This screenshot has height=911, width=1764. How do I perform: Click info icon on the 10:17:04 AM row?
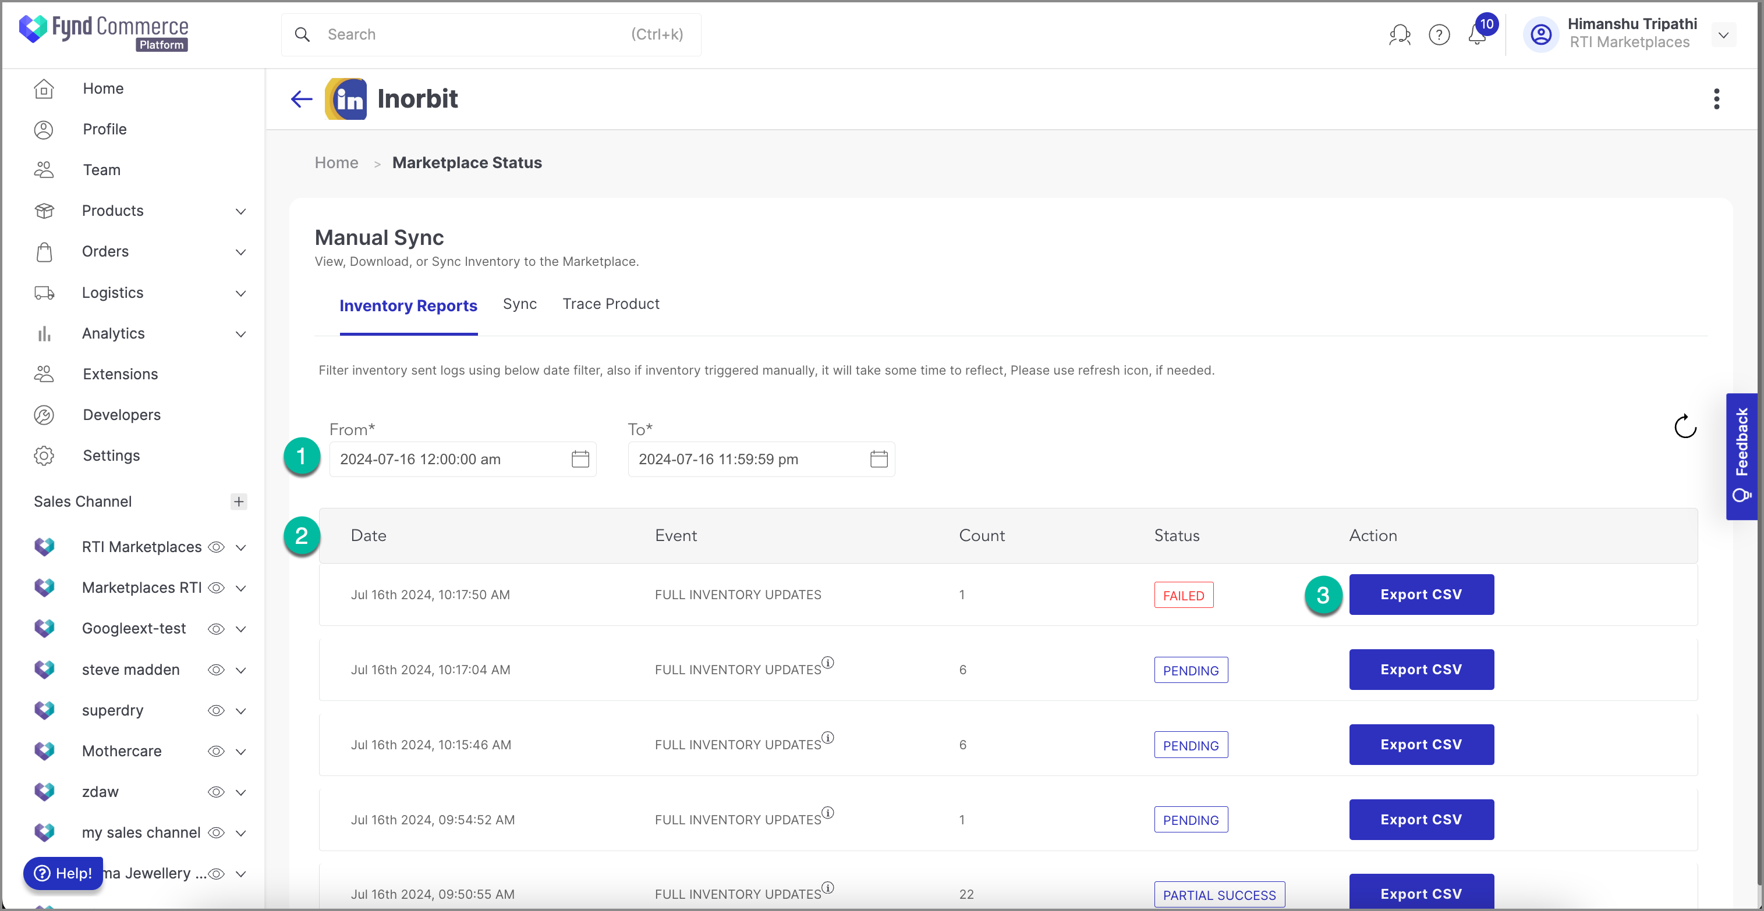(828, 663)
